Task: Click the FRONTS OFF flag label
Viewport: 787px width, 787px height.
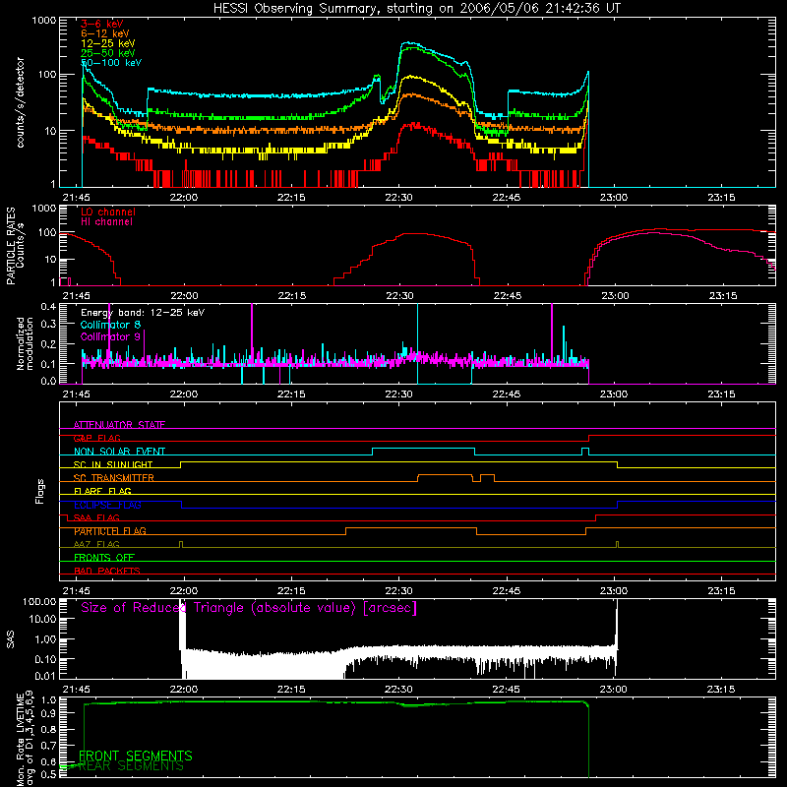Action: click(x=104, y=558)
